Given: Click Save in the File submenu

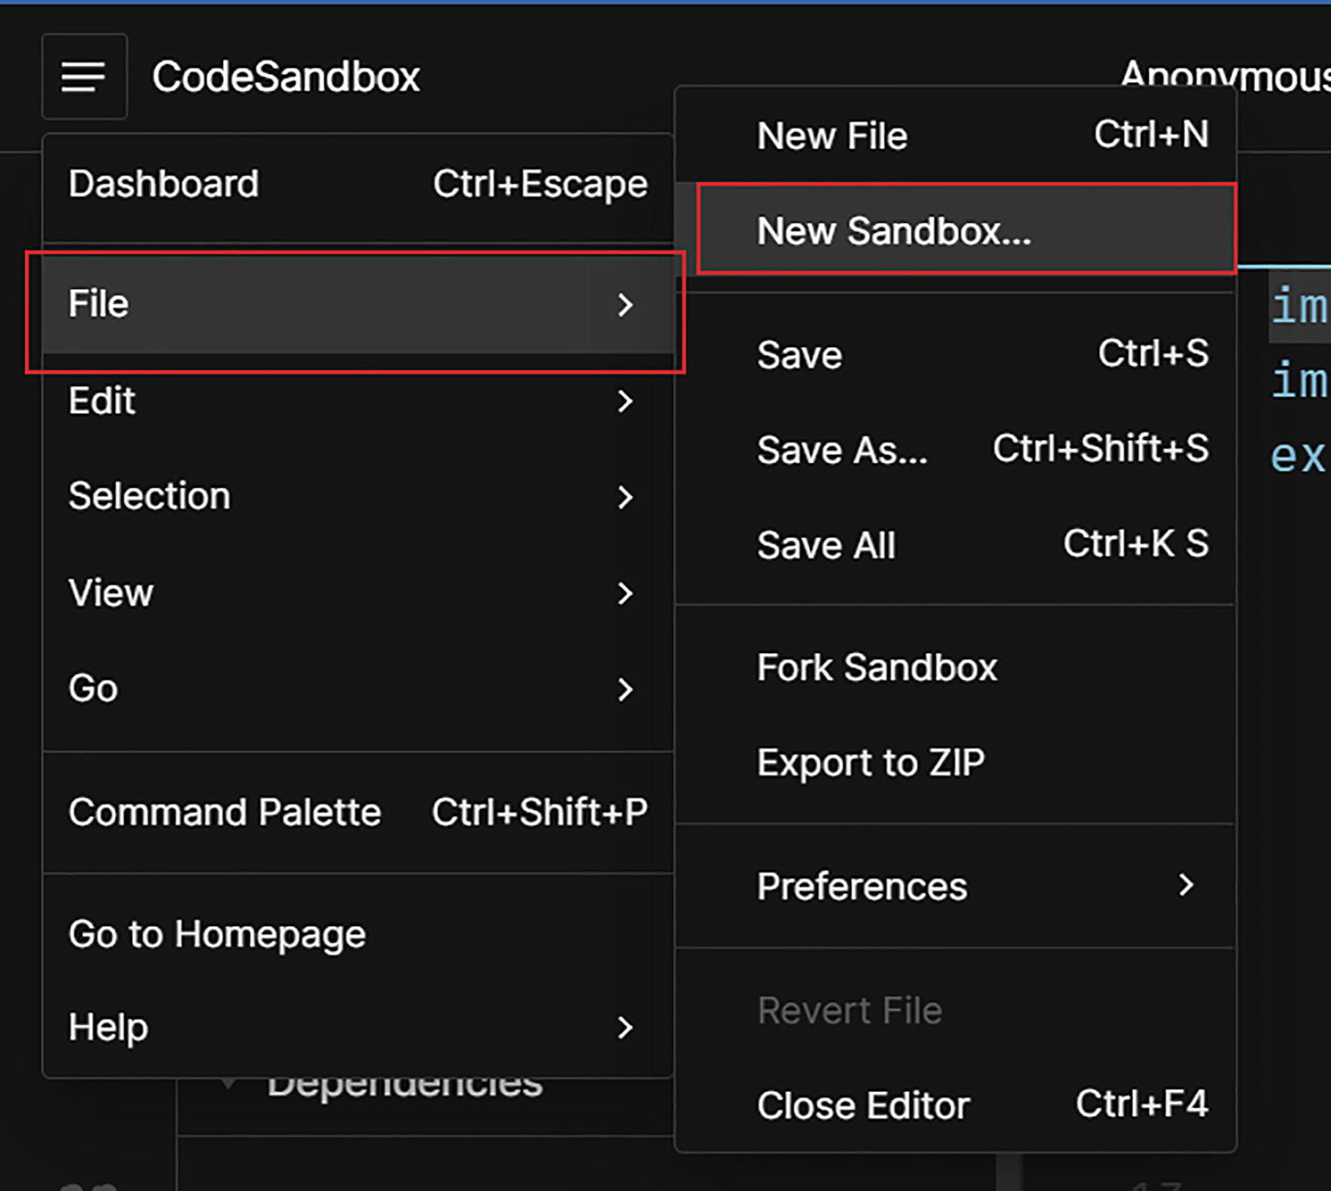Looking at the screenshot, I should point(799,355).
